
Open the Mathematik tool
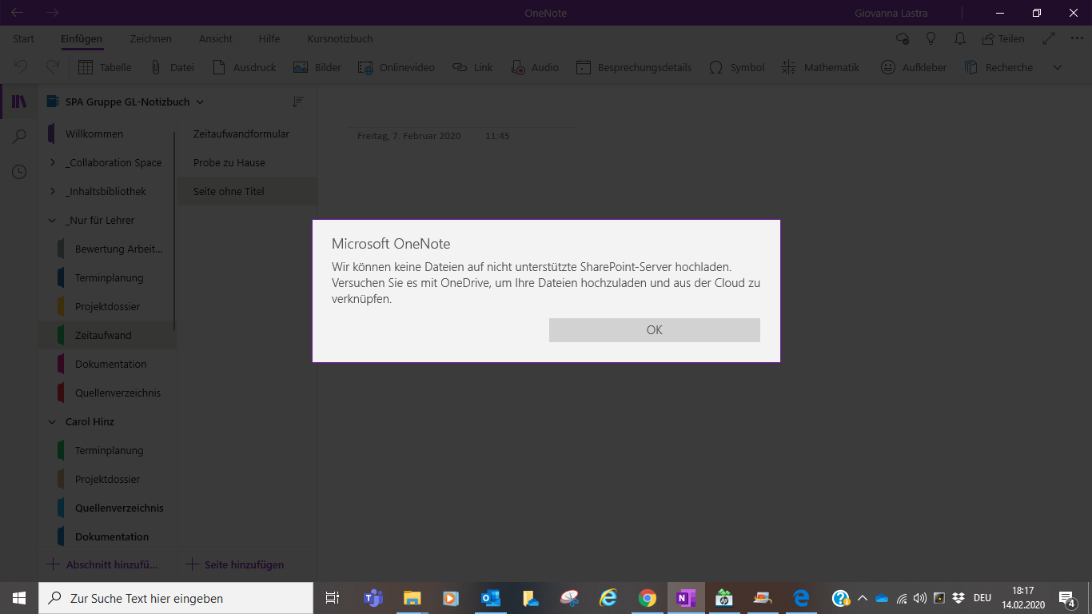point(820,68)
